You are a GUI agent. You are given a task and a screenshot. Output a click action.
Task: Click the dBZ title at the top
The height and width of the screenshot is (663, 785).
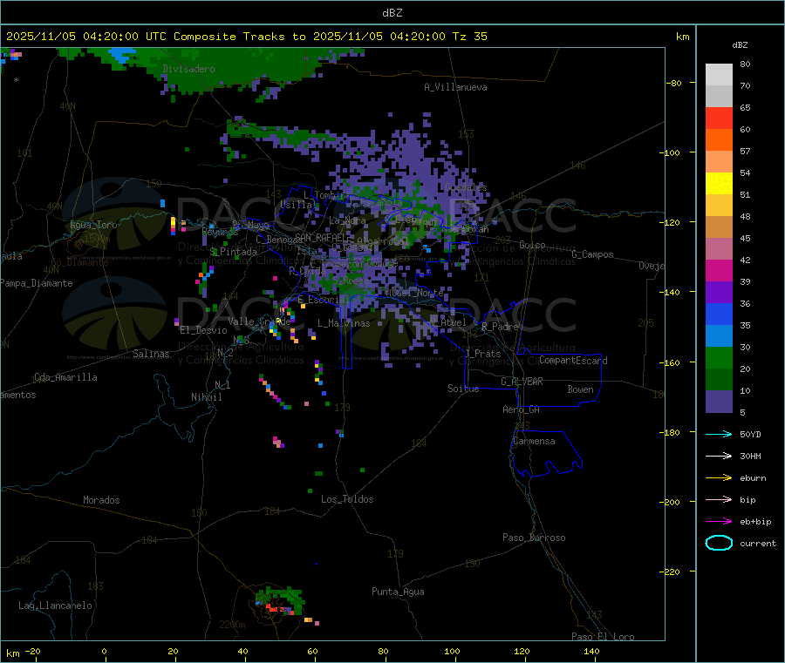[x=392, y=13]
